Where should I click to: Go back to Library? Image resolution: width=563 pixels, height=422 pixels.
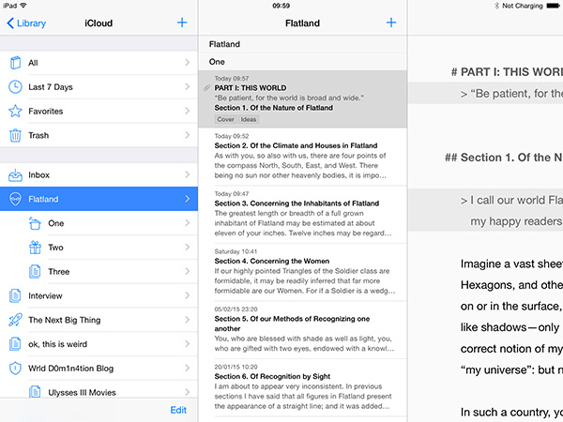pos(26,23)
